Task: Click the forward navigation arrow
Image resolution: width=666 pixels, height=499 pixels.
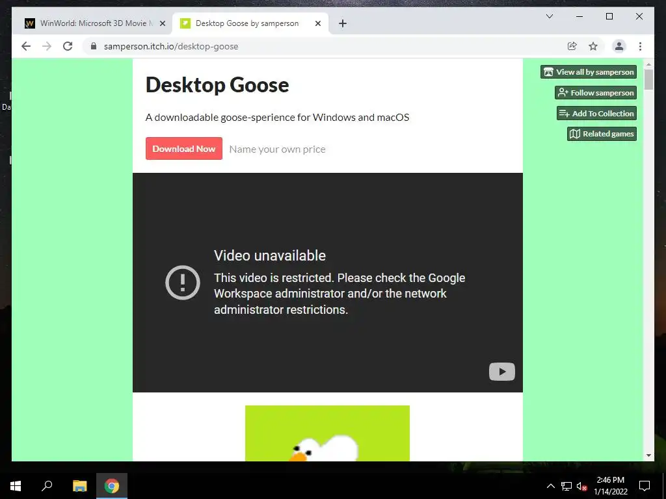Action: pos(47,46)
